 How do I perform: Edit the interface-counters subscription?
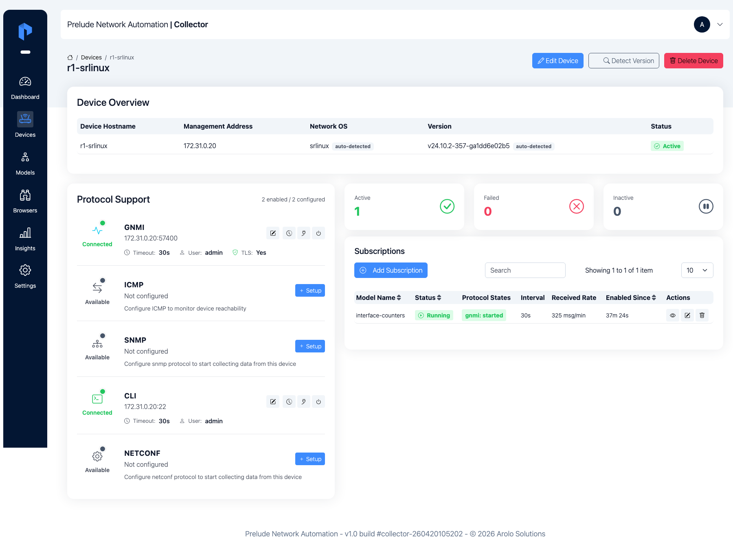tap(687, 315)
